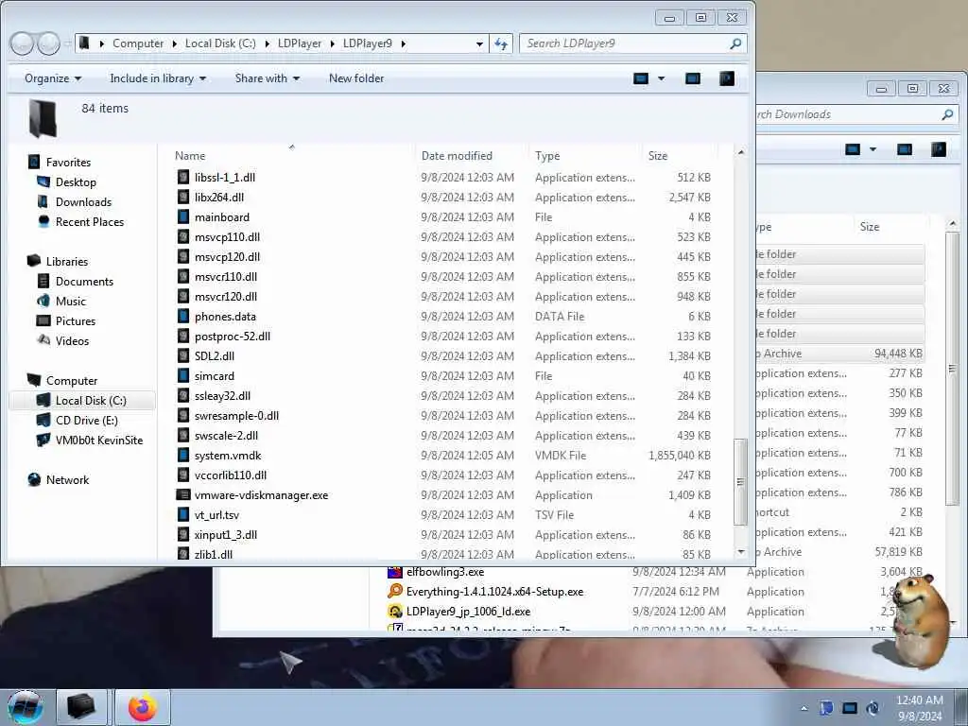The height and width of the screenshot is (726, 968).
Task: Select the simcard file icon
Action: 183,376
